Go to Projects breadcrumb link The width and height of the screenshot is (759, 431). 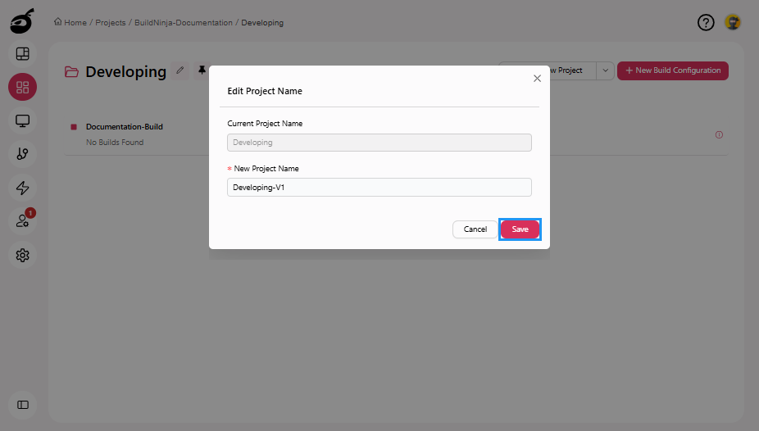coord(111,23)
